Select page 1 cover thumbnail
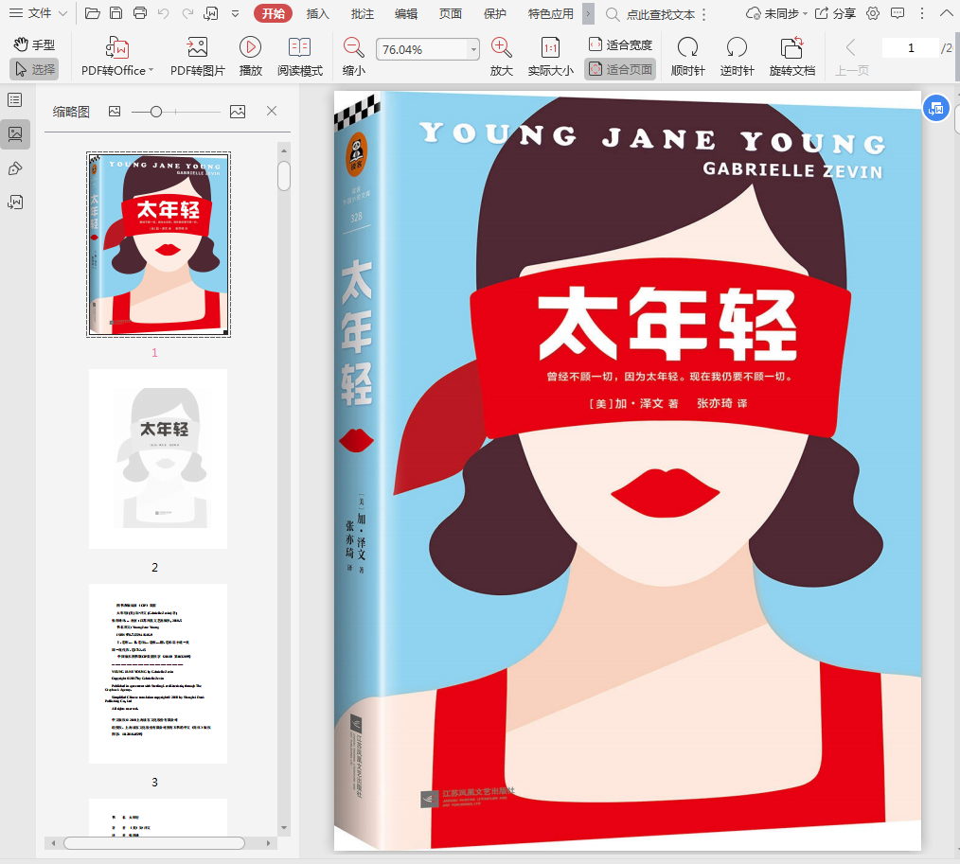The width and height of the screenshot is (960, 864). 158,244
